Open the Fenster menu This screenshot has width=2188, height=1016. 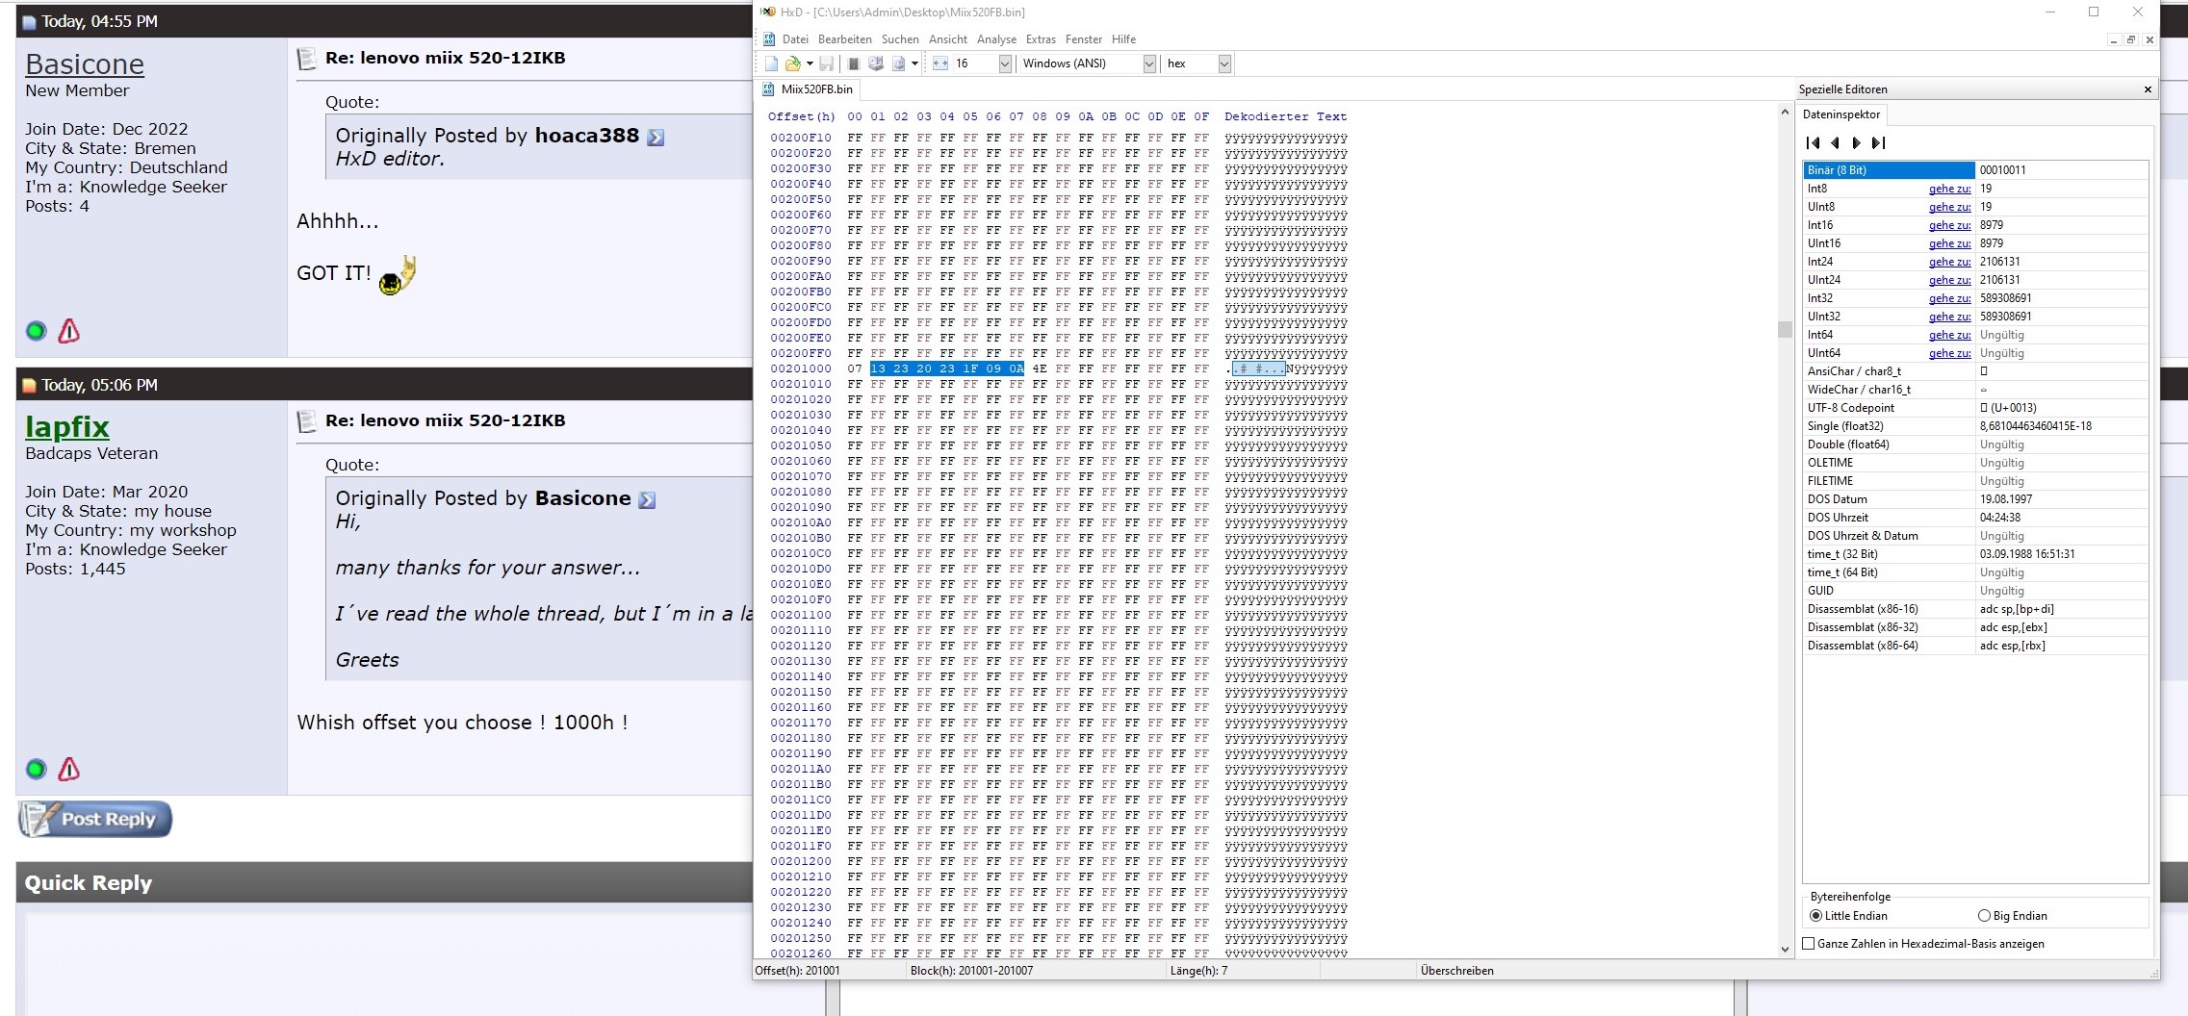point(1084,39)
